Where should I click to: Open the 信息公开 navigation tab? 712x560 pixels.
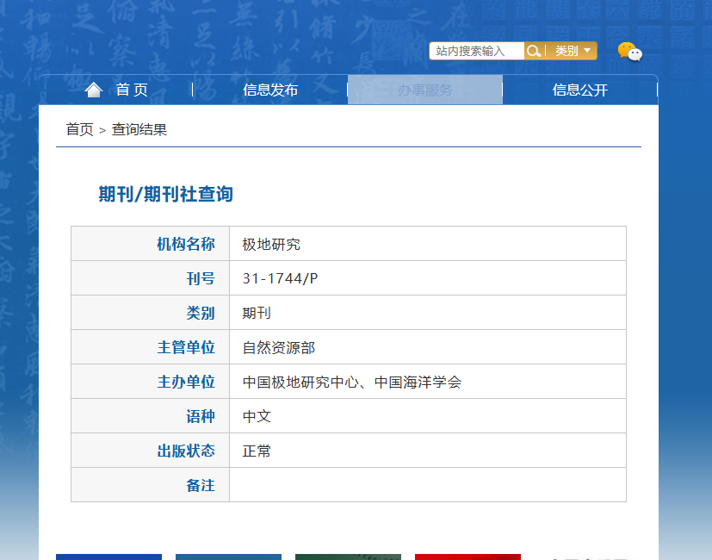pos(580,90)
